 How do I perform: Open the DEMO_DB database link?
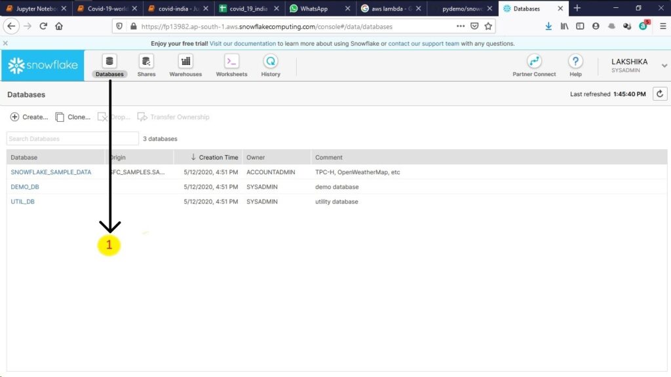point(25,187)
